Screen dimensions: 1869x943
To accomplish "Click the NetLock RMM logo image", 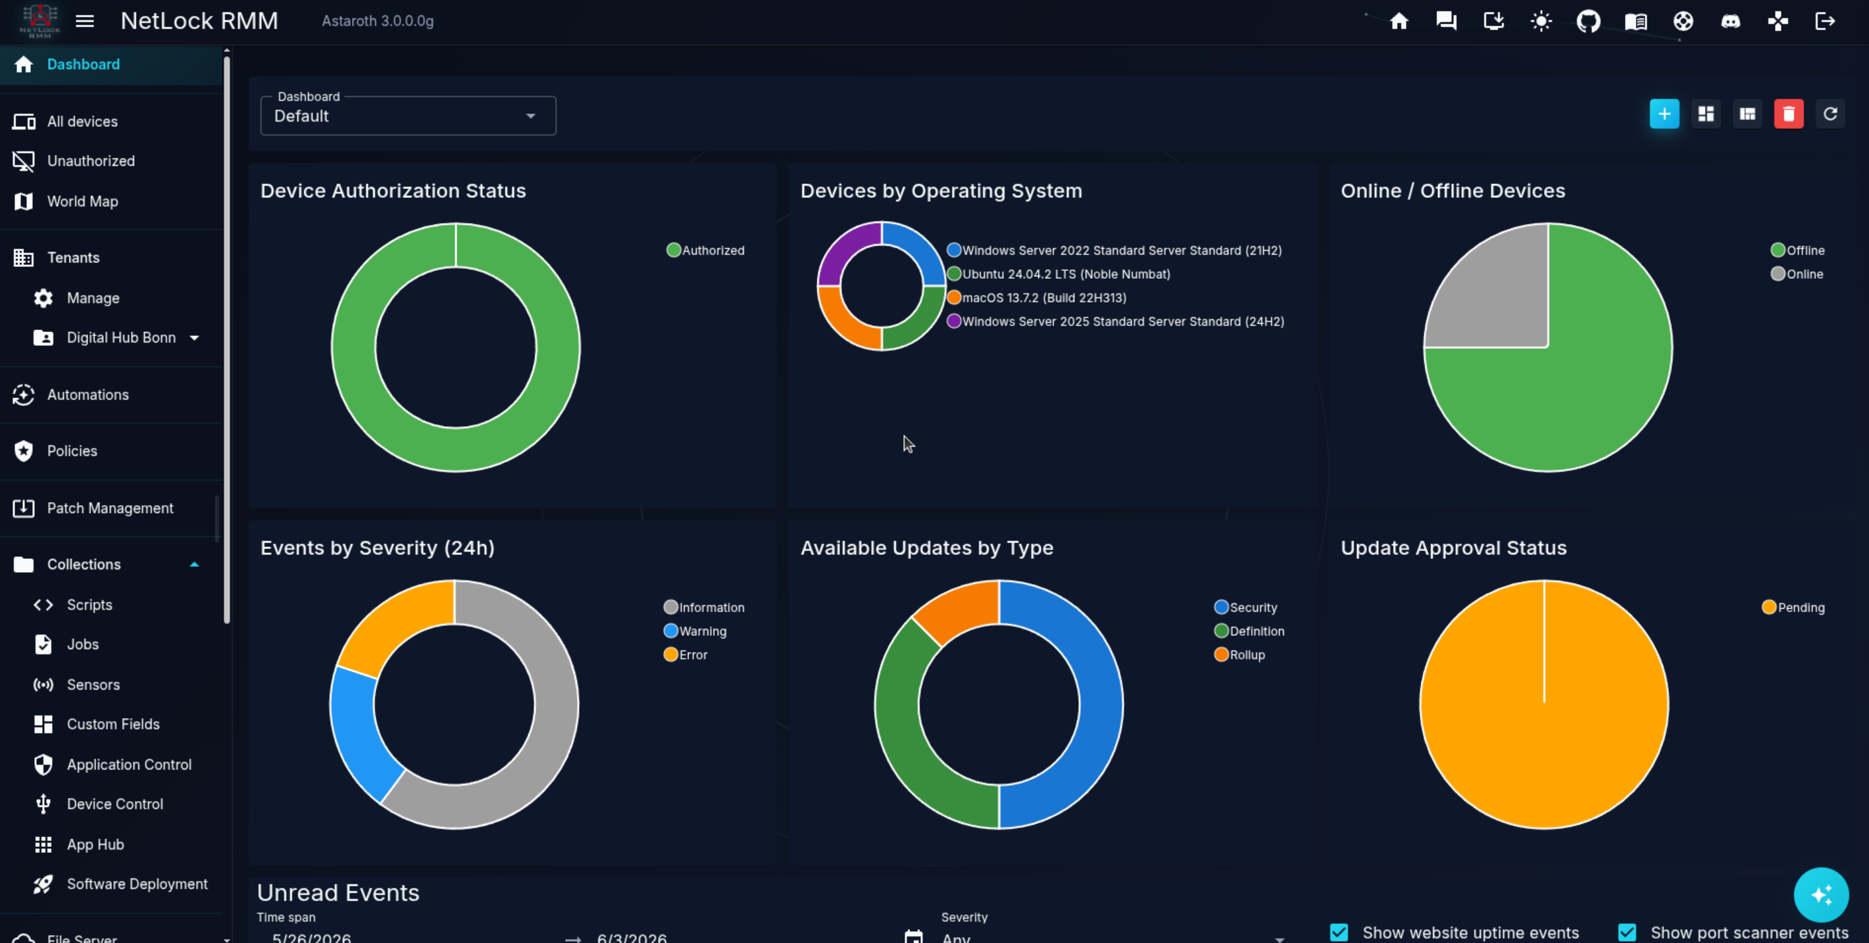I will [40, 21].
